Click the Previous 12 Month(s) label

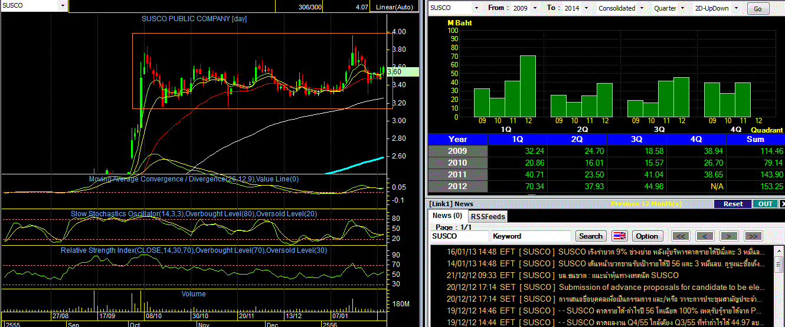coord(646,204)
